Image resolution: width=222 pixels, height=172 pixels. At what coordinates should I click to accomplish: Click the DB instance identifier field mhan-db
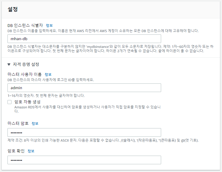click(x=84, y=39)
